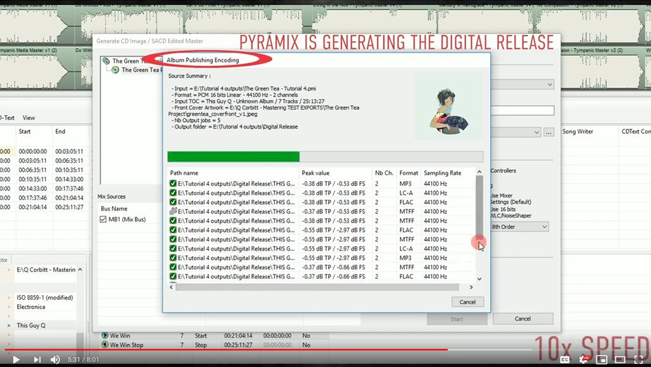Click the status icon of the LC-A -0.38 dB row

point(173,193)
